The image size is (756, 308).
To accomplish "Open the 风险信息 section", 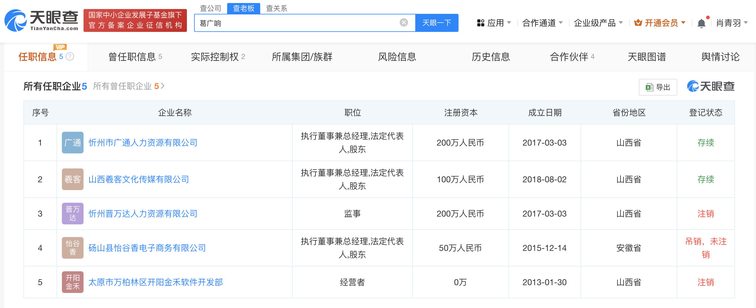I will coord(397,57).
